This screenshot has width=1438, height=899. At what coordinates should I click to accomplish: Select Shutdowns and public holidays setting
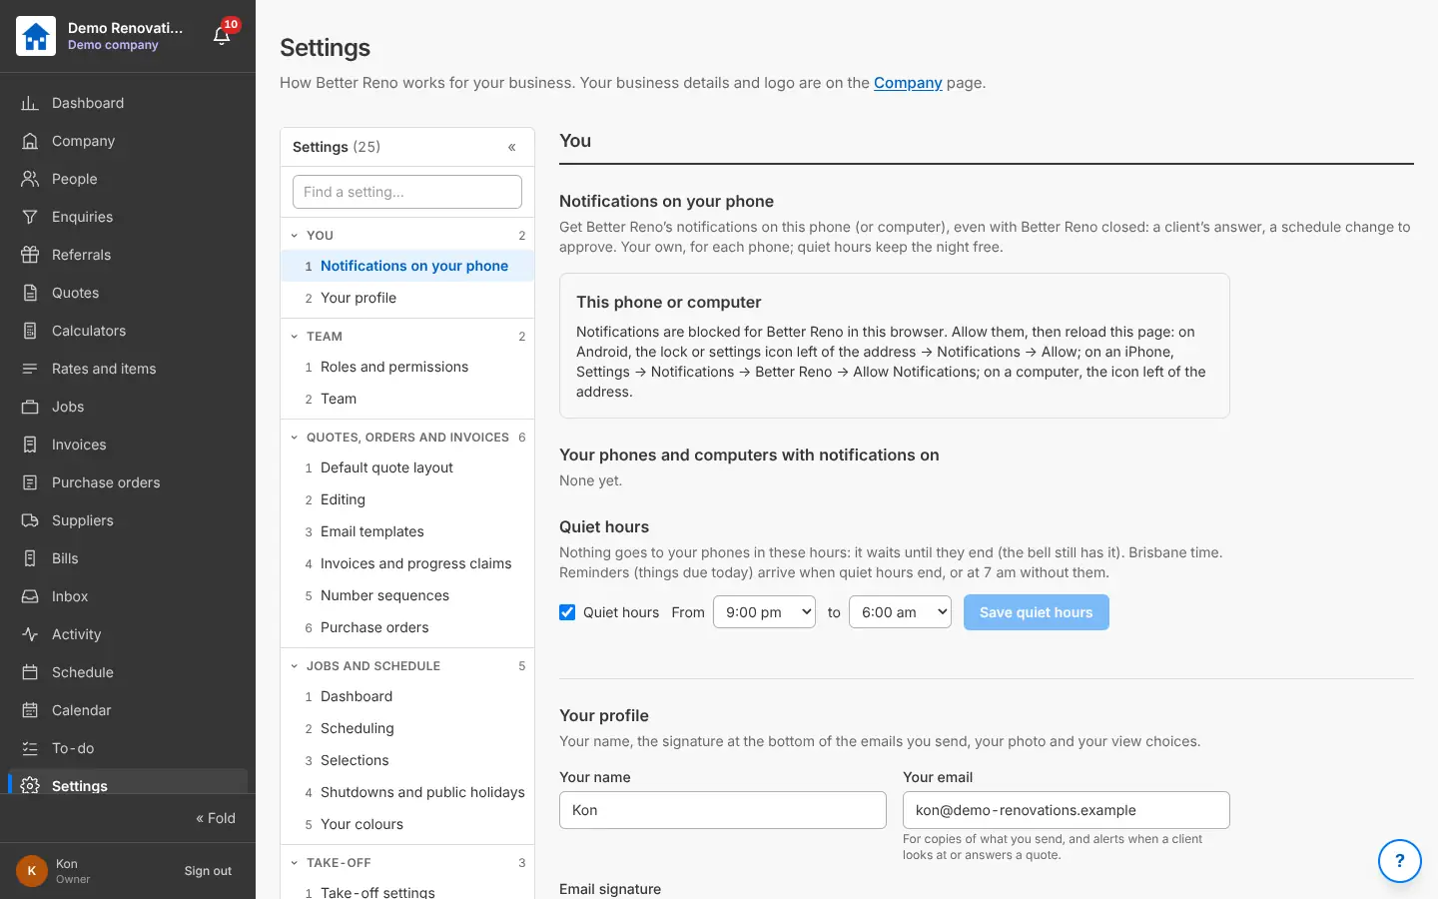[x=407, y=792]
